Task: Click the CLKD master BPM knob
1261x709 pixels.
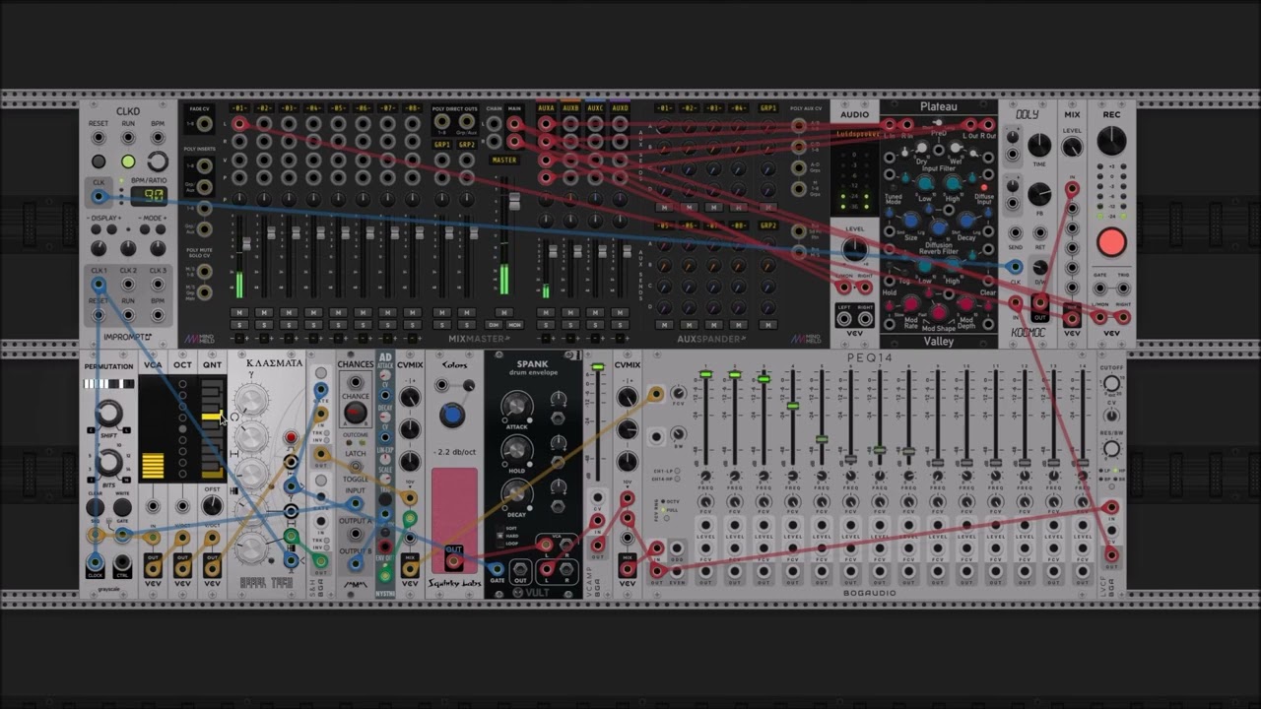Action: point(158,161)
